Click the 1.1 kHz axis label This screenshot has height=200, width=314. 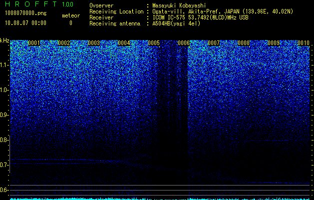coord(3,65)
